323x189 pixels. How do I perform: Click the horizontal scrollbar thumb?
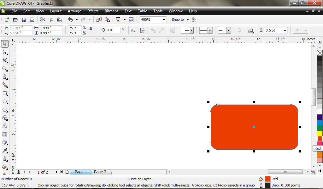click(x=285, y=172)
